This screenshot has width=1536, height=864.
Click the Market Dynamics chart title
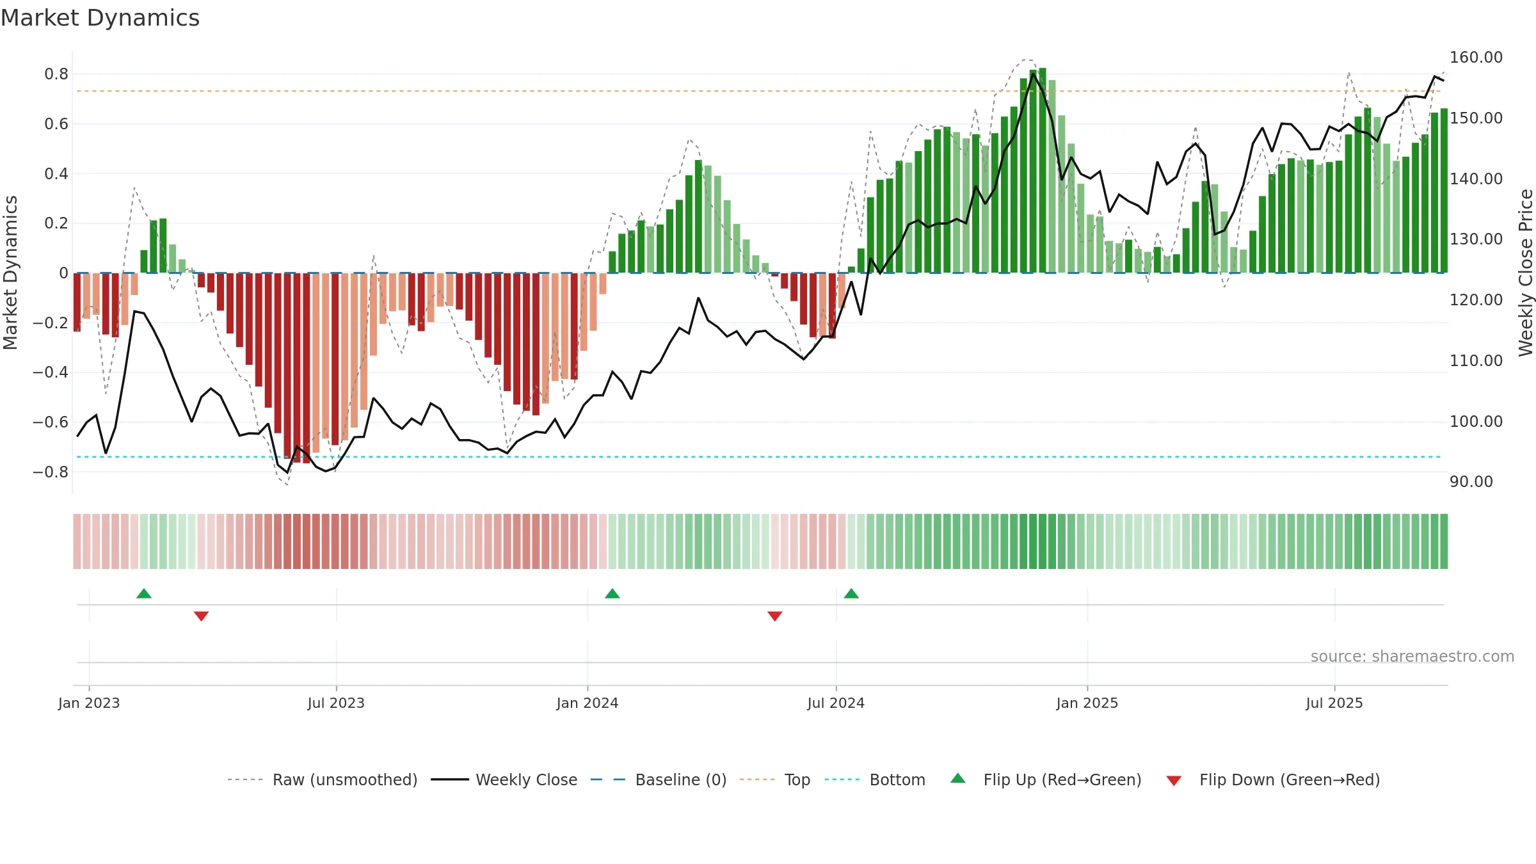point(100,18)
